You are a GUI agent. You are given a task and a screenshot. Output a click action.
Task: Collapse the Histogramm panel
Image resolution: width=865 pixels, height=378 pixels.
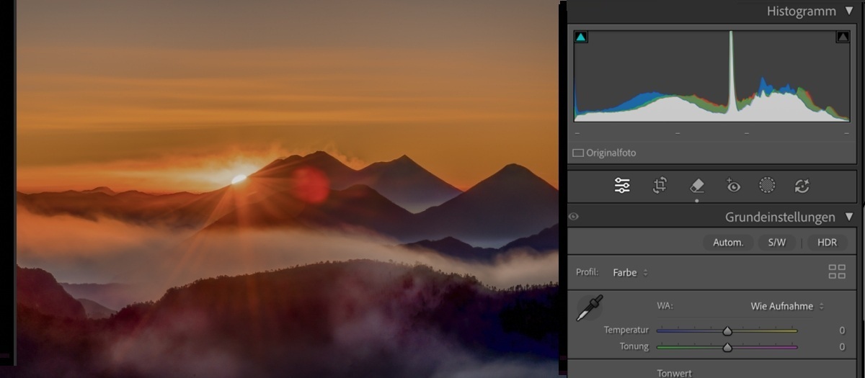tap(848, 12)
